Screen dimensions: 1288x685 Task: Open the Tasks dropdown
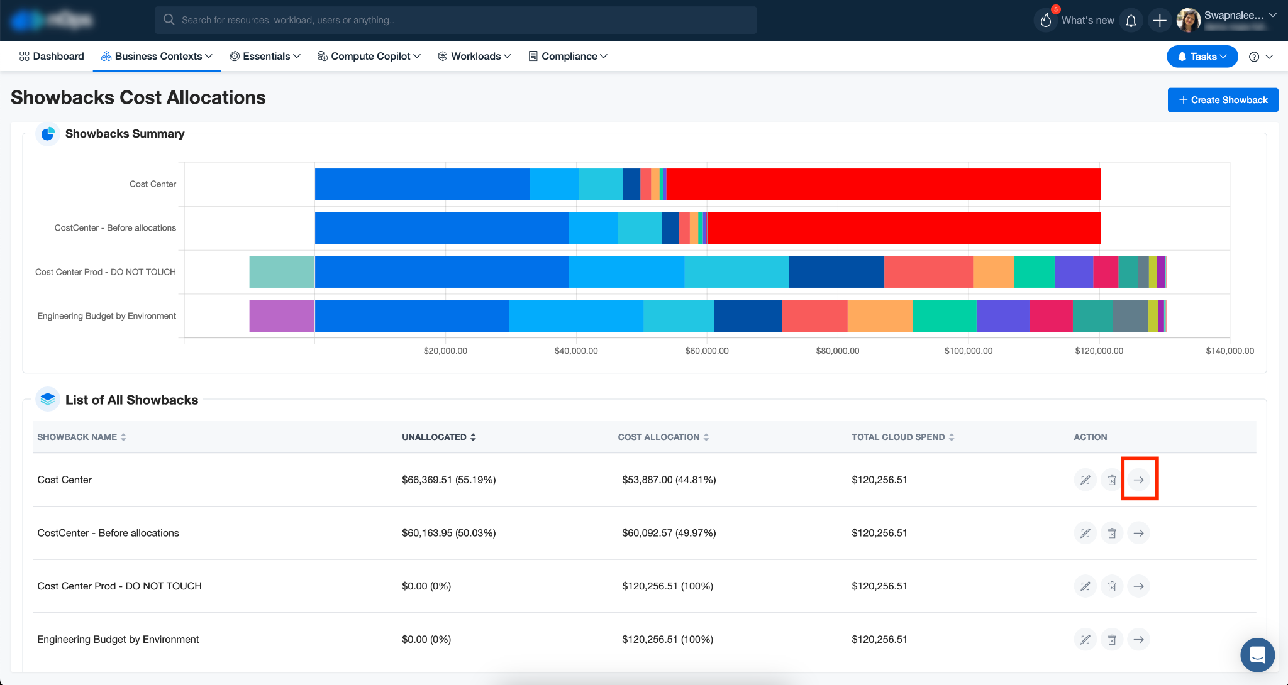[1202, 57]
